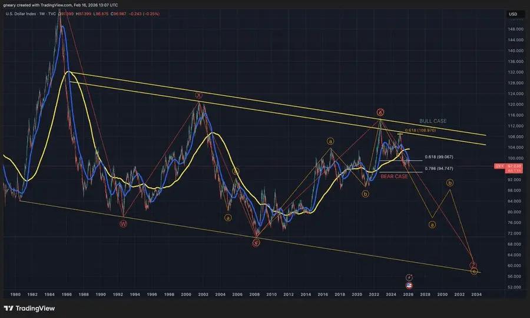The image size is (530, 318).
Task: Click the lightning bolt event icon near 2026
Action: 409,277
